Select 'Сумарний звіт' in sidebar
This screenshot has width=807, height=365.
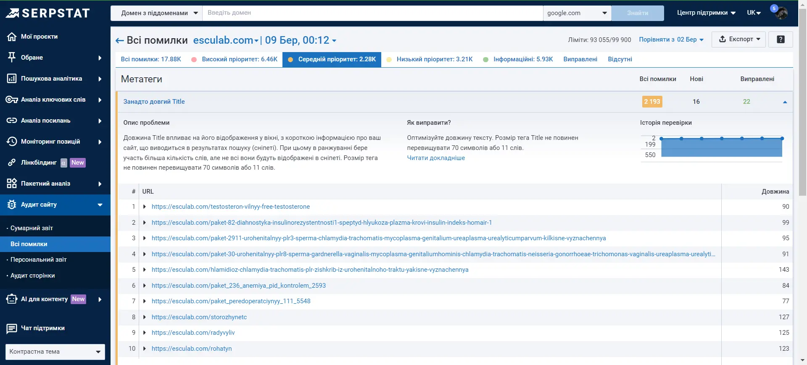click(32, 228)
